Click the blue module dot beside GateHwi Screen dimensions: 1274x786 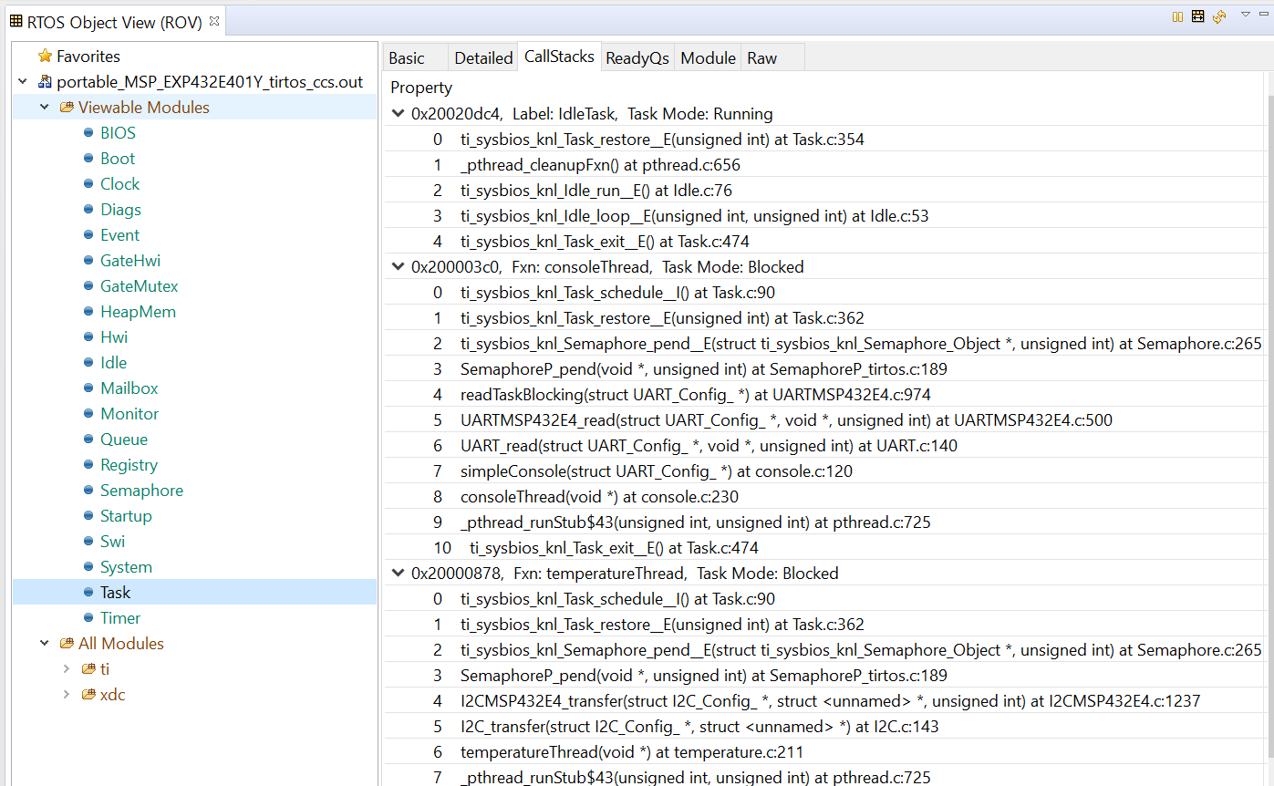click(x=88, y=261)
